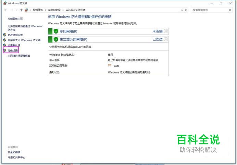This screenshot has width=237, height=165.
Task: Refresh the Control Panel page
Action: coord(186,10)
